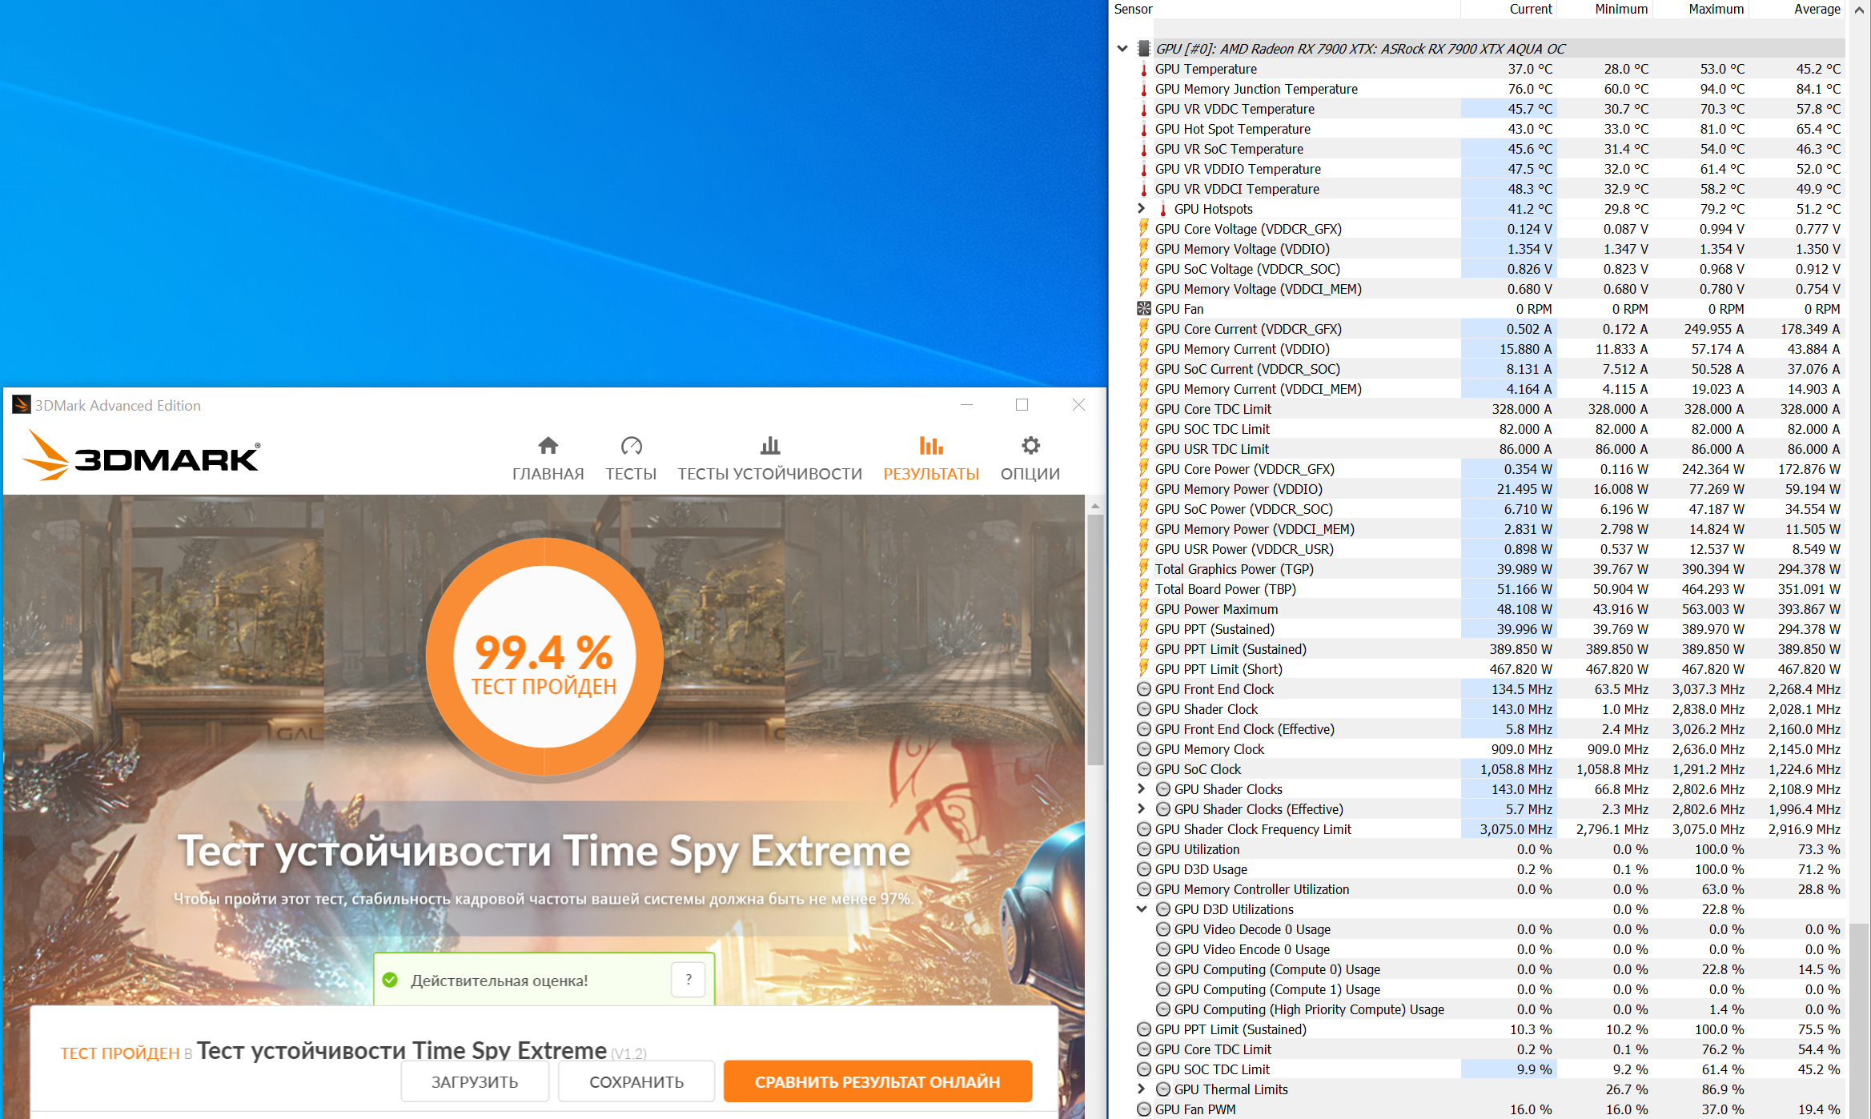Expand GPU Thermal Limits row

(x=1142, y=1089)
